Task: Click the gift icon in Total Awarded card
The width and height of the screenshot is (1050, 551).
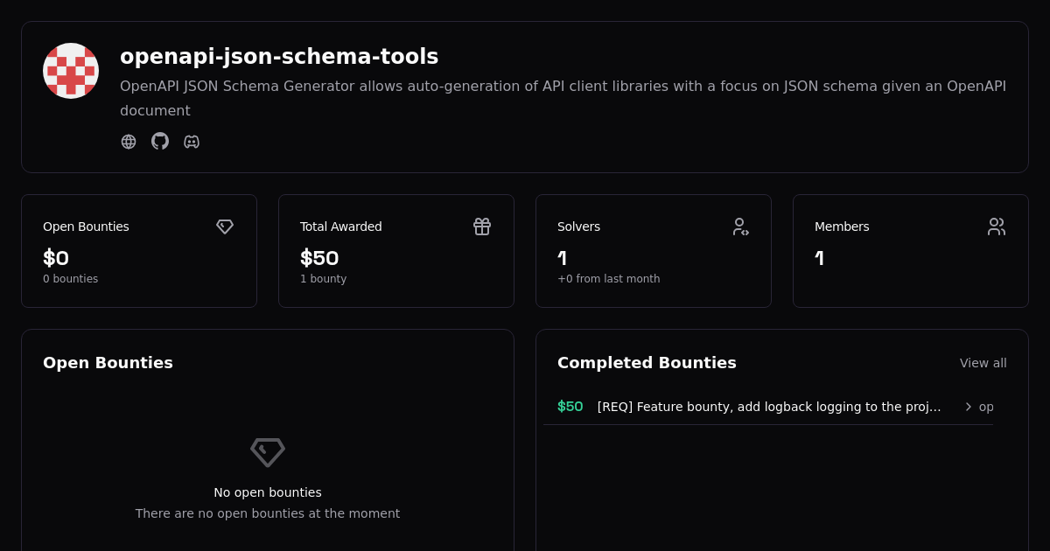Action: pos(482,227)
